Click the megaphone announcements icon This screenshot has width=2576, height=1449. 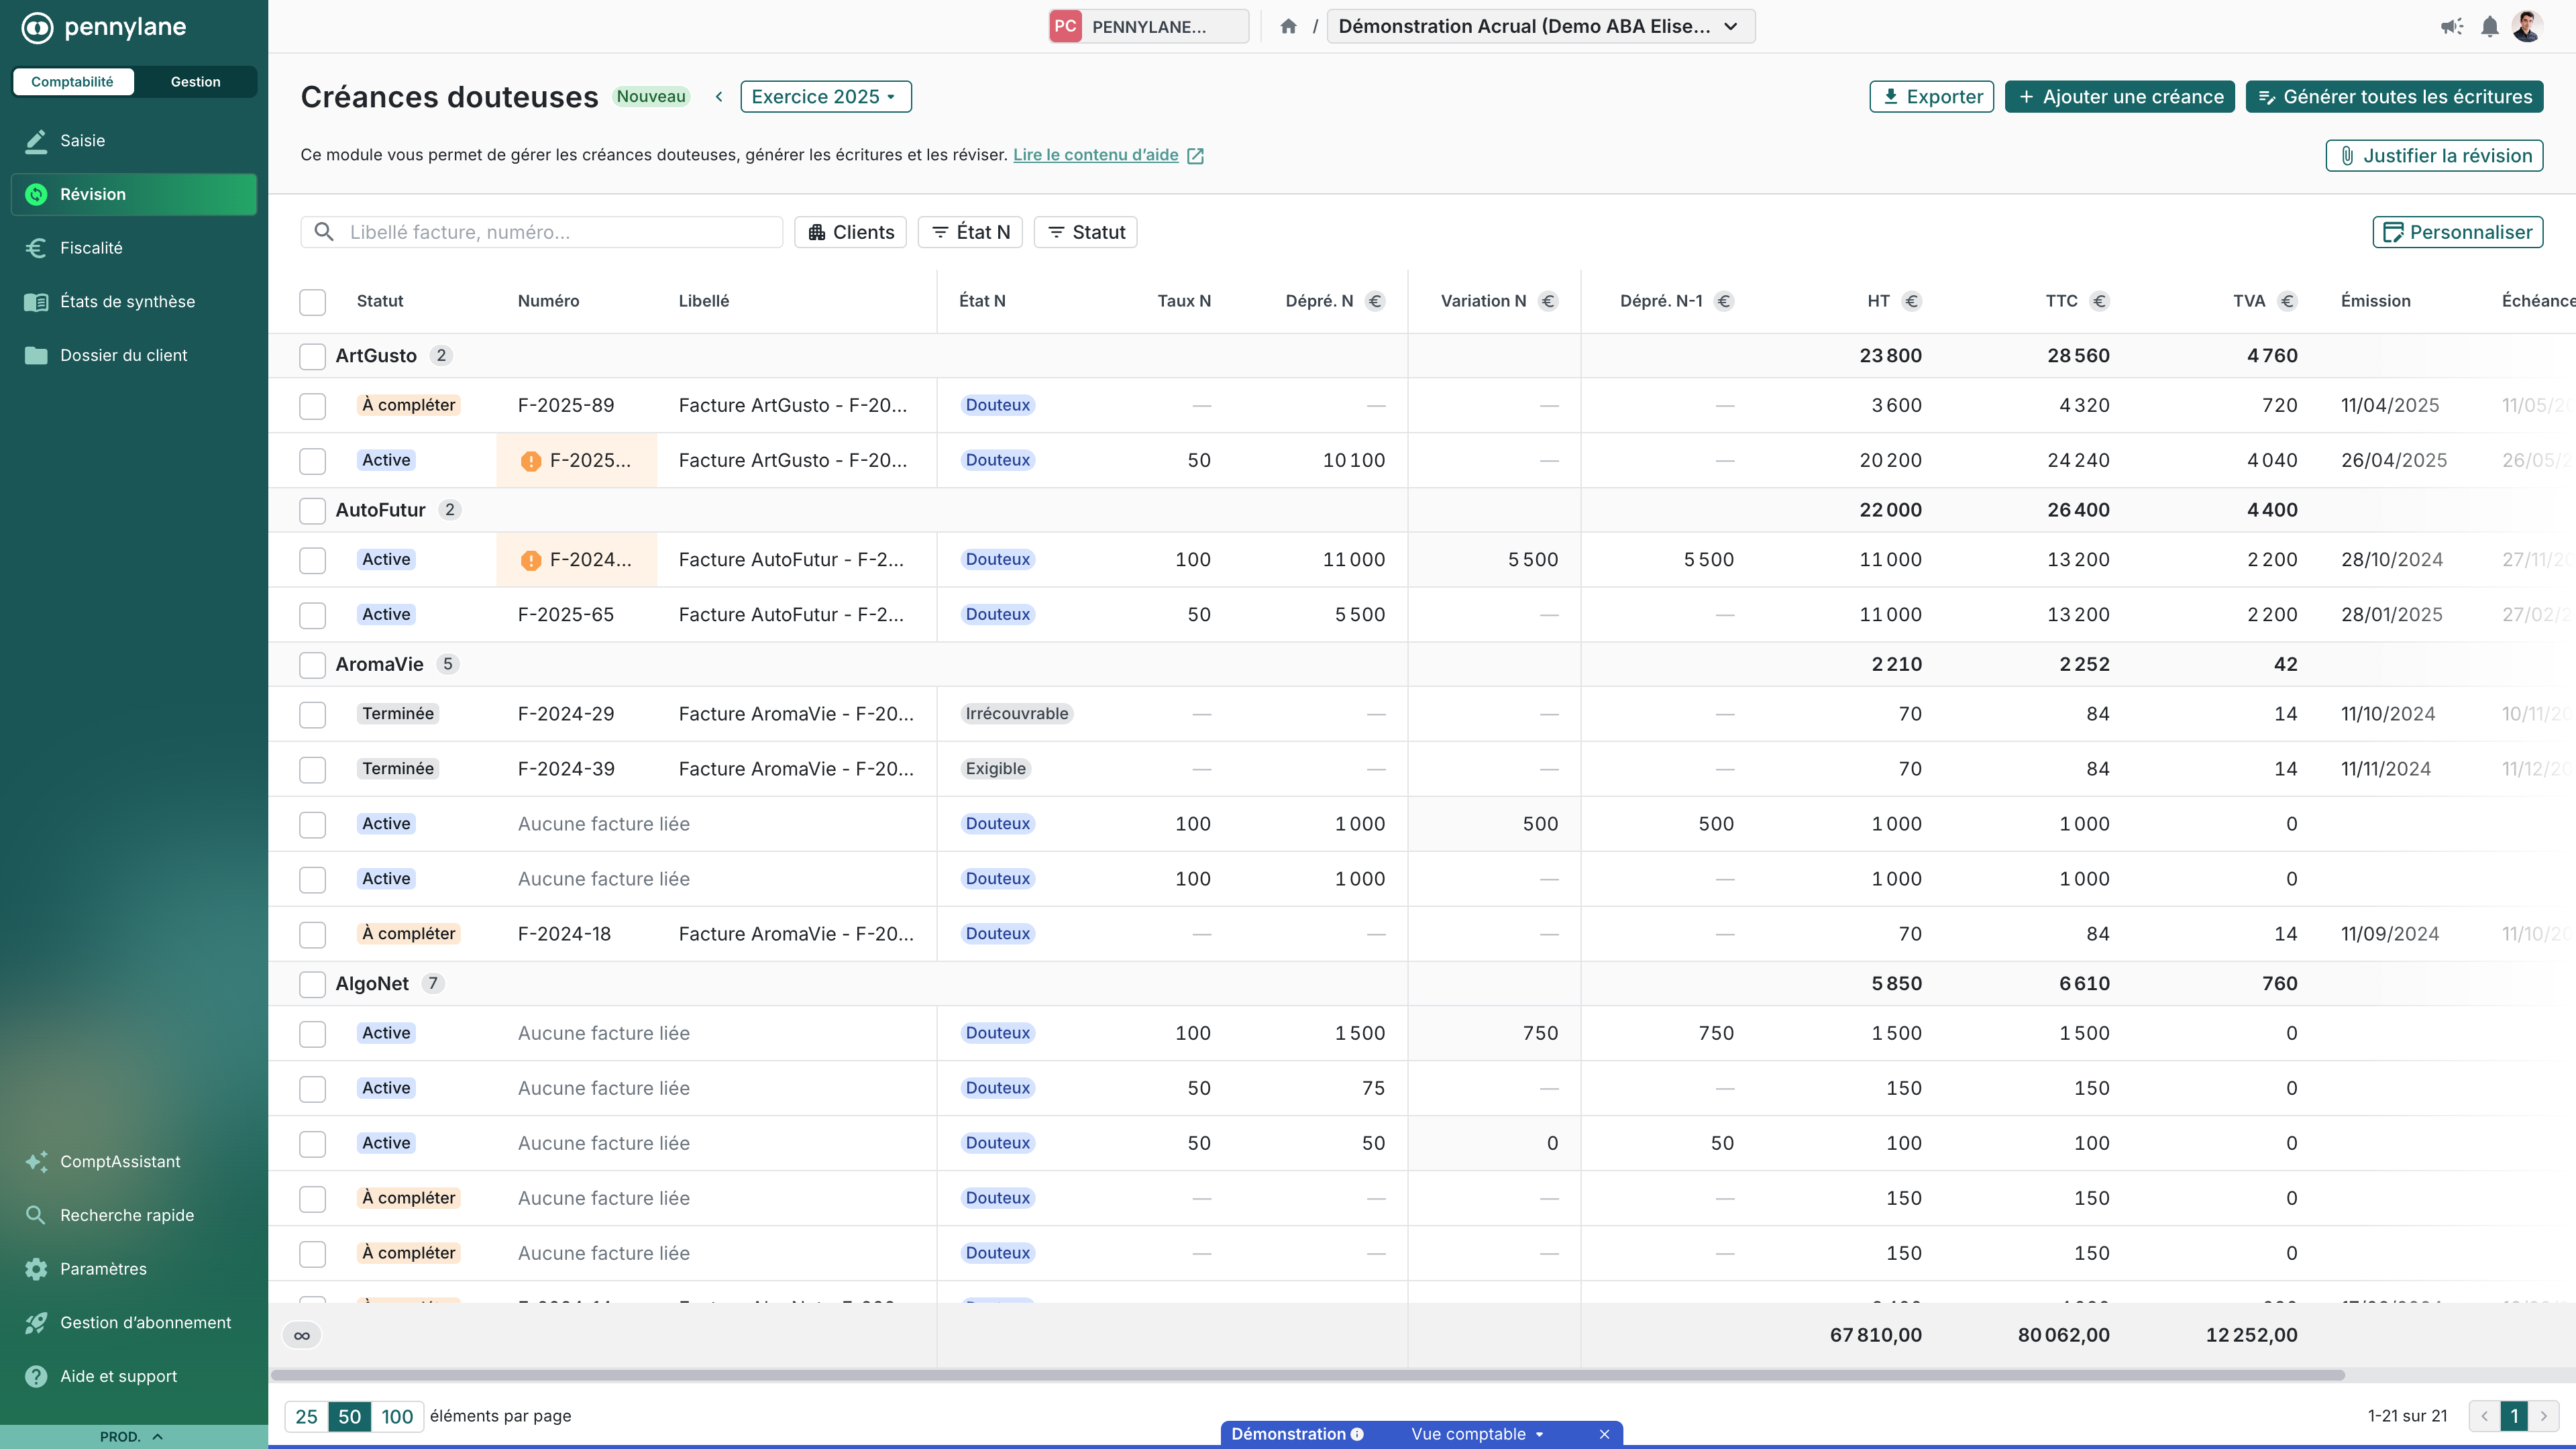[2451, 27]
